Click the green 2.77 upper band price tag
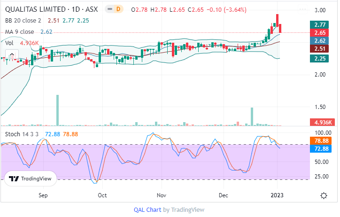The image size is (340, 217). click(320, 24)
